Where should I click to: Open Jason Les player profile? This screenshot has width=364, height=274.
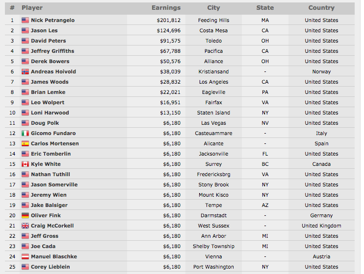[x=44, y=30]
